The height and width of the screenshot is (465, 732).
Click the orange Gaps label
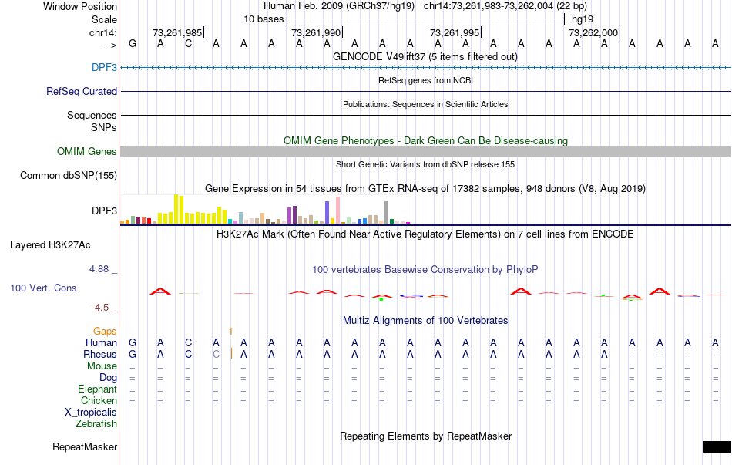coord(105,331)
